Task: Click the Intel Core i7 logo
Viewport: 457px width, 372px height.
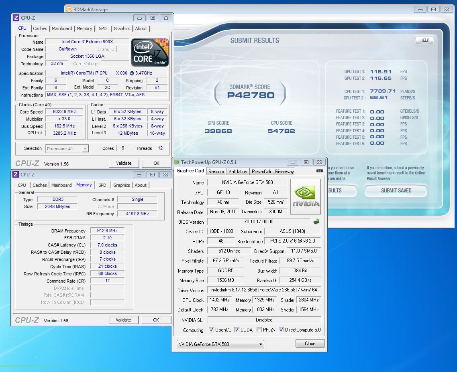Action: (150, 53)
